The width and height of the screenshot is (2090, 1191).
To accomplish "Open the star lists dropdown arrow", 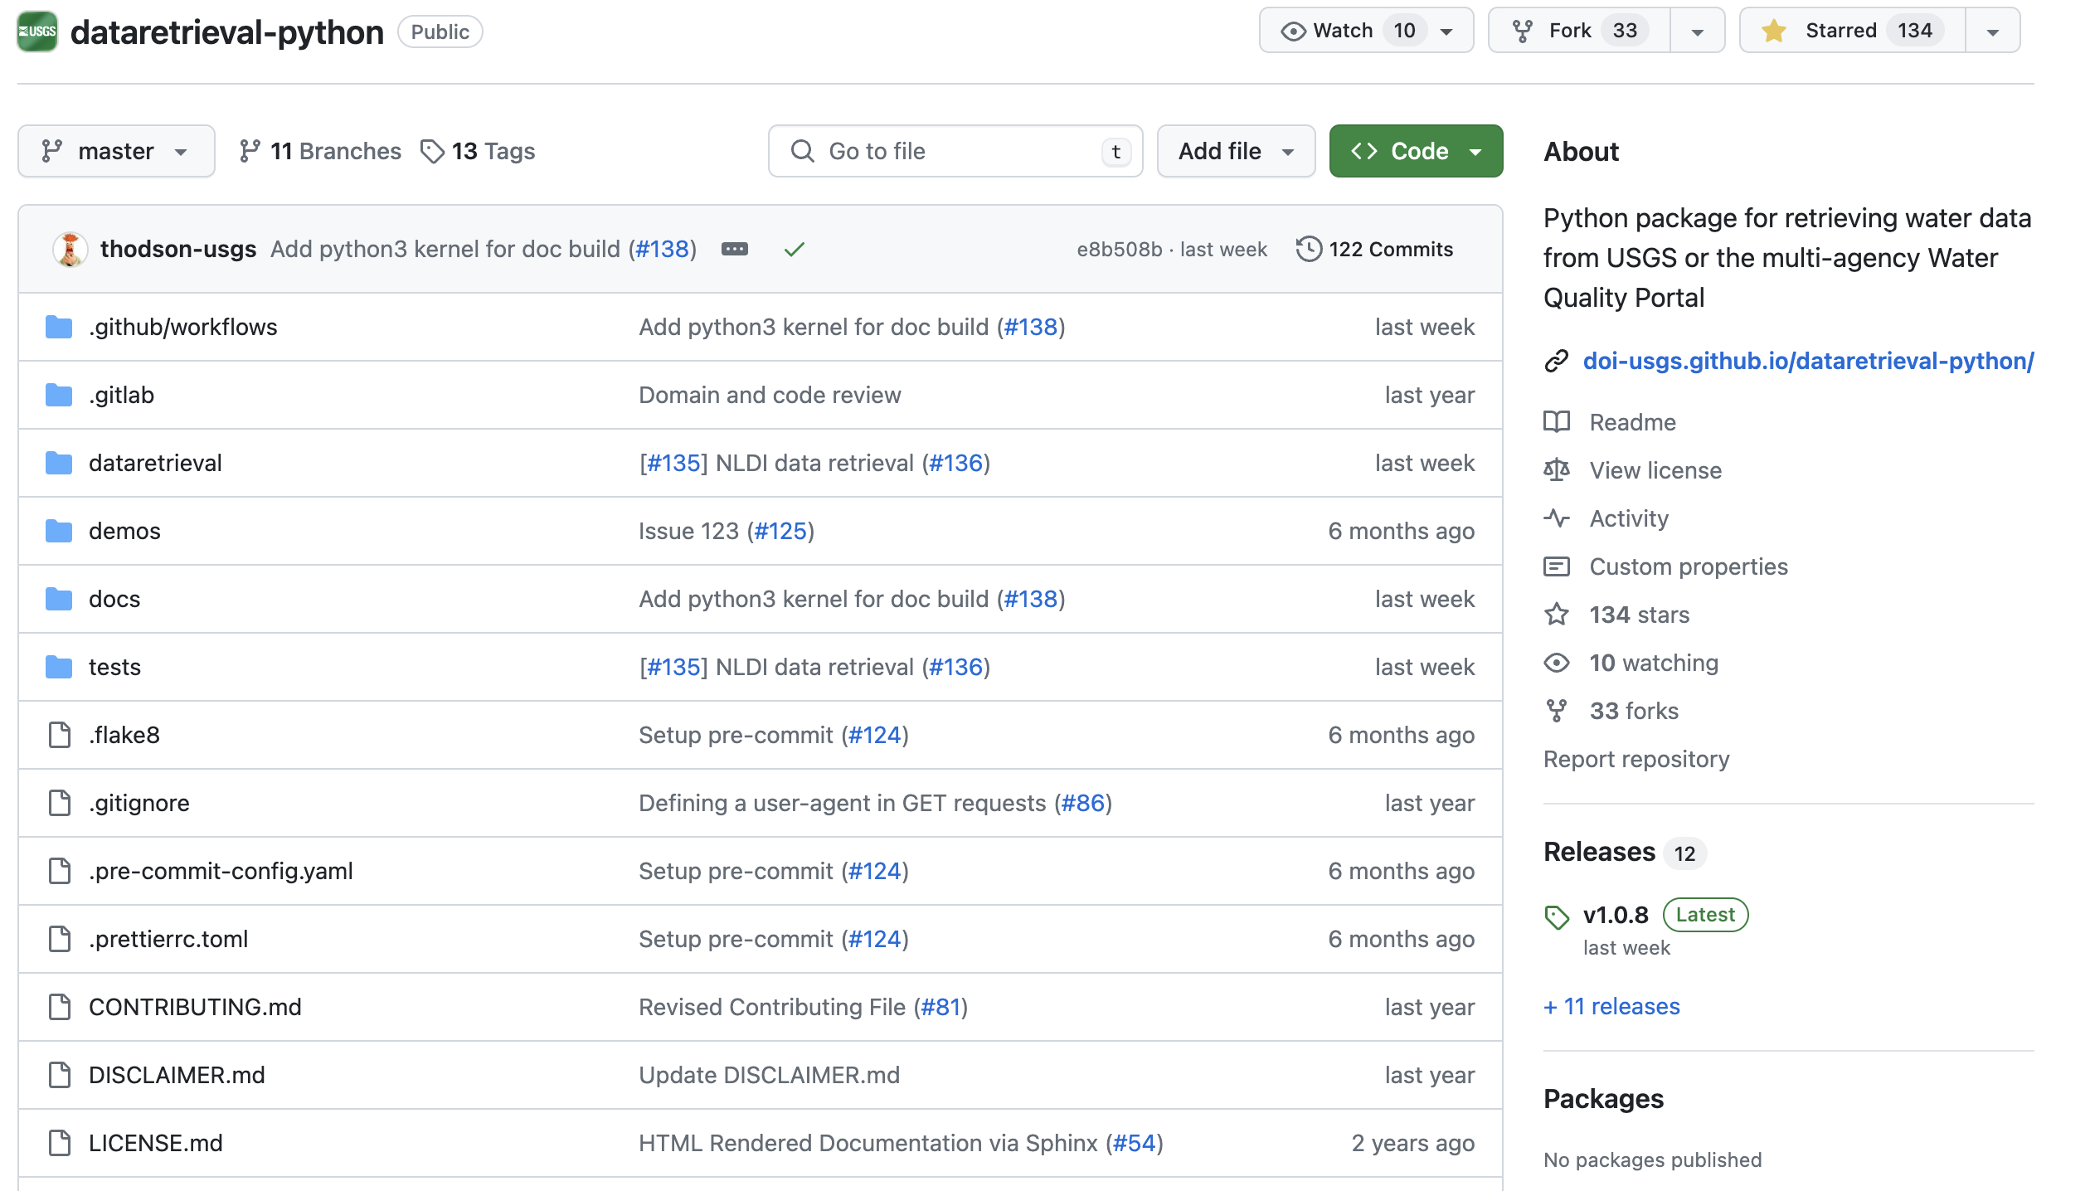I will 1993,32.
